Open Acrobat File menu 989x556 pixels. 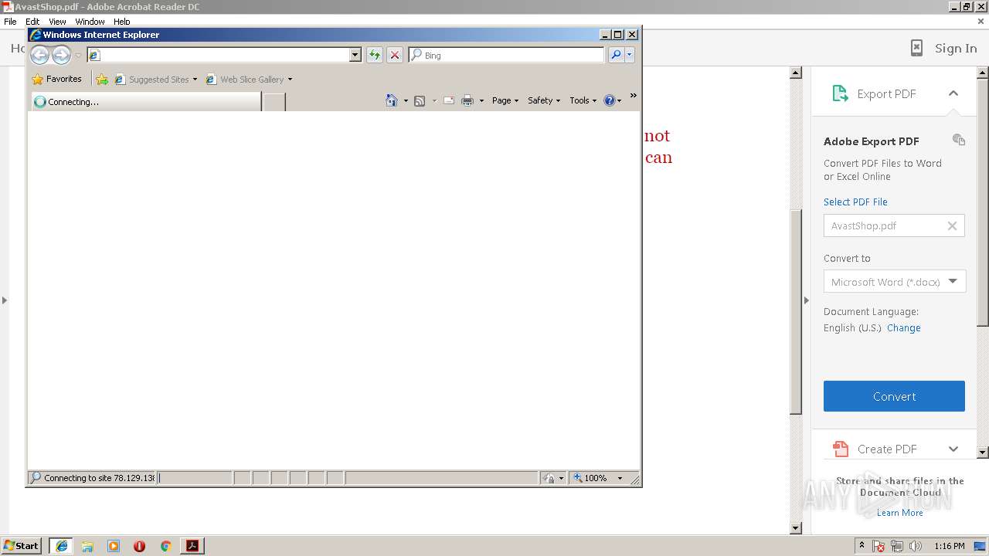(10, 22)
